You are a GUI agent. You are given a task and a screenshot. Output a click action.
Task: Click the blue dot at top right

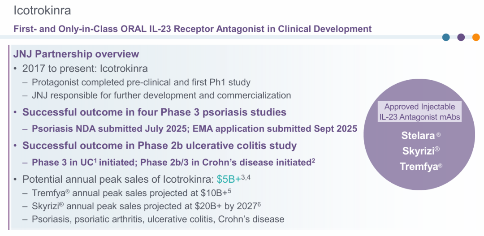[446, 37]
